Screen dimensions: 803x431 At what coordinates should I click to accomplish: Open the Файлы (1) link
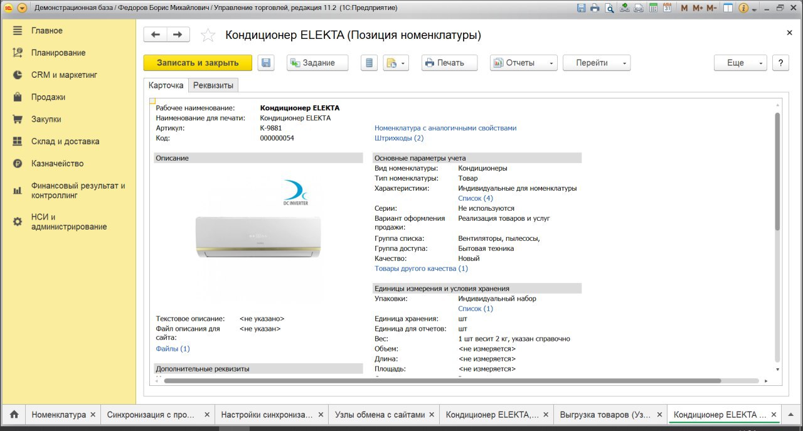point(173,349)
